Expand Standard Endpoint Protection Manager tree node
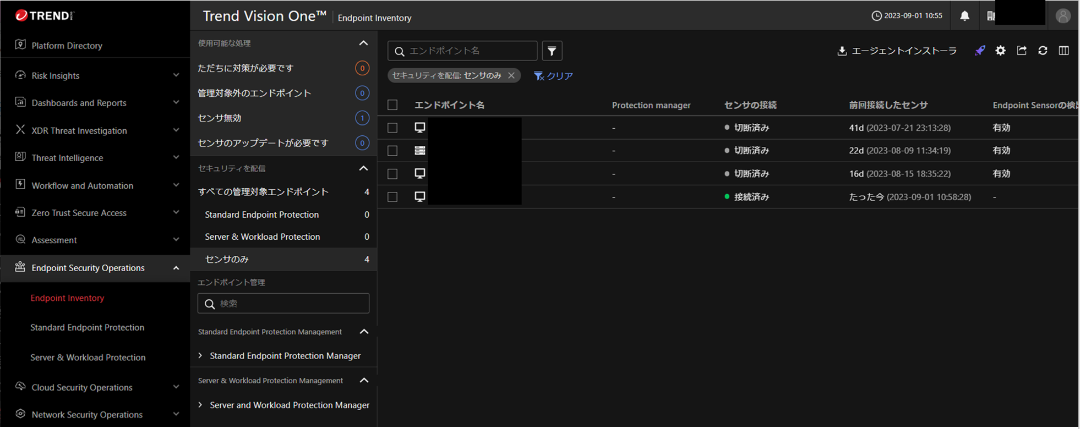Viewport: 1080px width, 429px height. pyautogui.click(x=200, y=356)
